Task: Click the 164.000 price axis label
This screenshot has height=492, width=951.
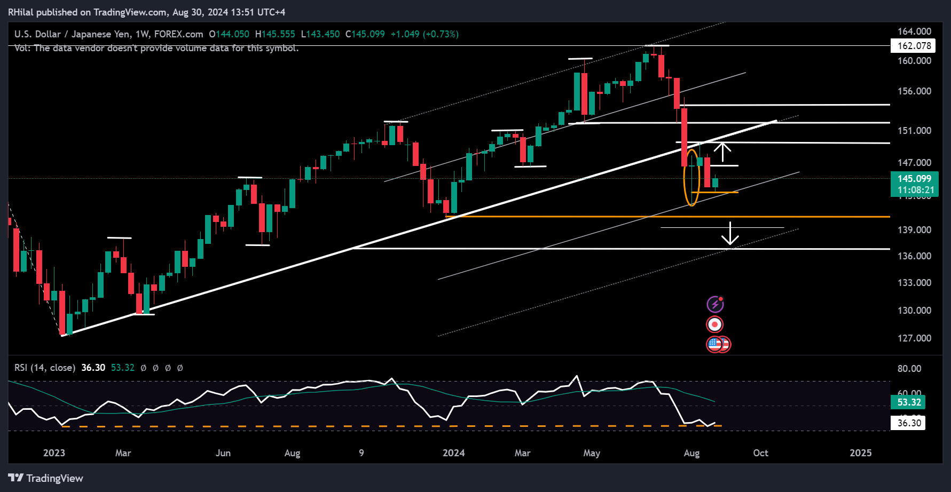Action: 914,31
